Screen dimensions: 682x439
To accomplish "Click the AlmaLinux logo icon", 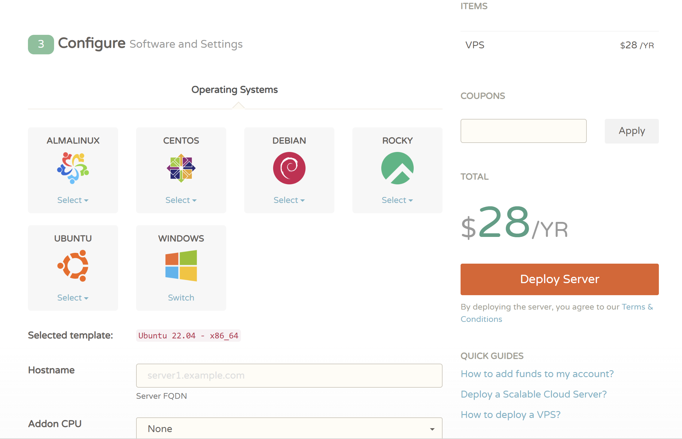I will [x=73, y=168].
